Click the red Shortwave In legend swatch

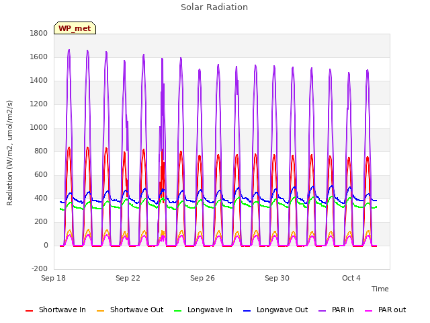click(x=29, y=311)
